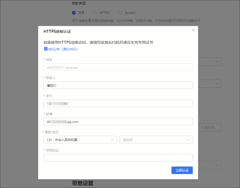This screenshot has height=188, width=240.
Task: Click the 映射类型 label in background page
Action: (79, 3)
